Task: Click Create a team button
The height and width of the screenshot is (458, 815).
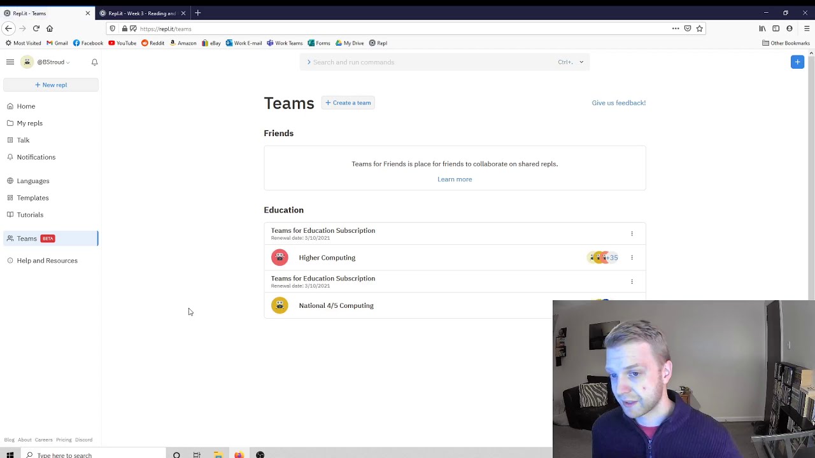Action: click(x=348, y=102)
